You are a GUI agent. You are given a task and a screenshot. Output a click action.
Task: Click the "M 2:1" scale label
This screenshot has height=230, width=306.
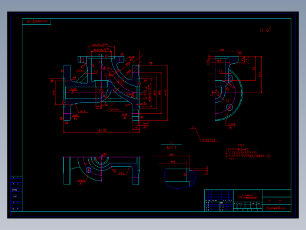coord(171,147)
